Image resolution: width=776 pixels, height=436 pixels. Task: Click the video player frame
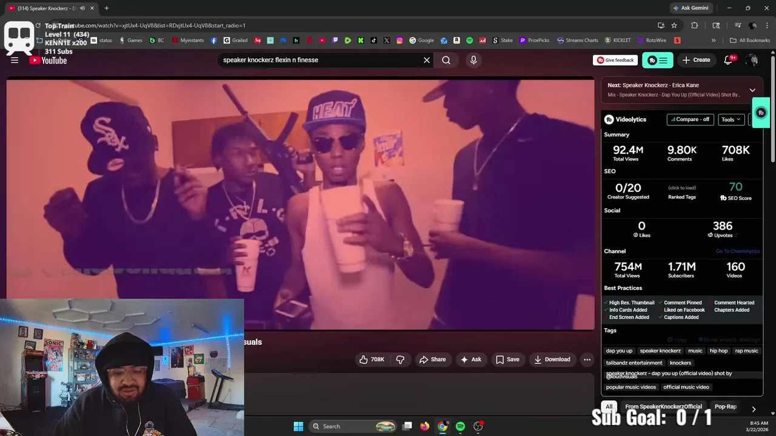300,204
